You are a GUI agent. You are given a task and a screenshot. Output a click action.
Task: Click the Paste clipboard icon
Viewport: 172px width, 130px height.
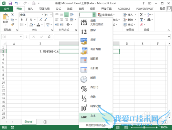(x=6, y=17)
